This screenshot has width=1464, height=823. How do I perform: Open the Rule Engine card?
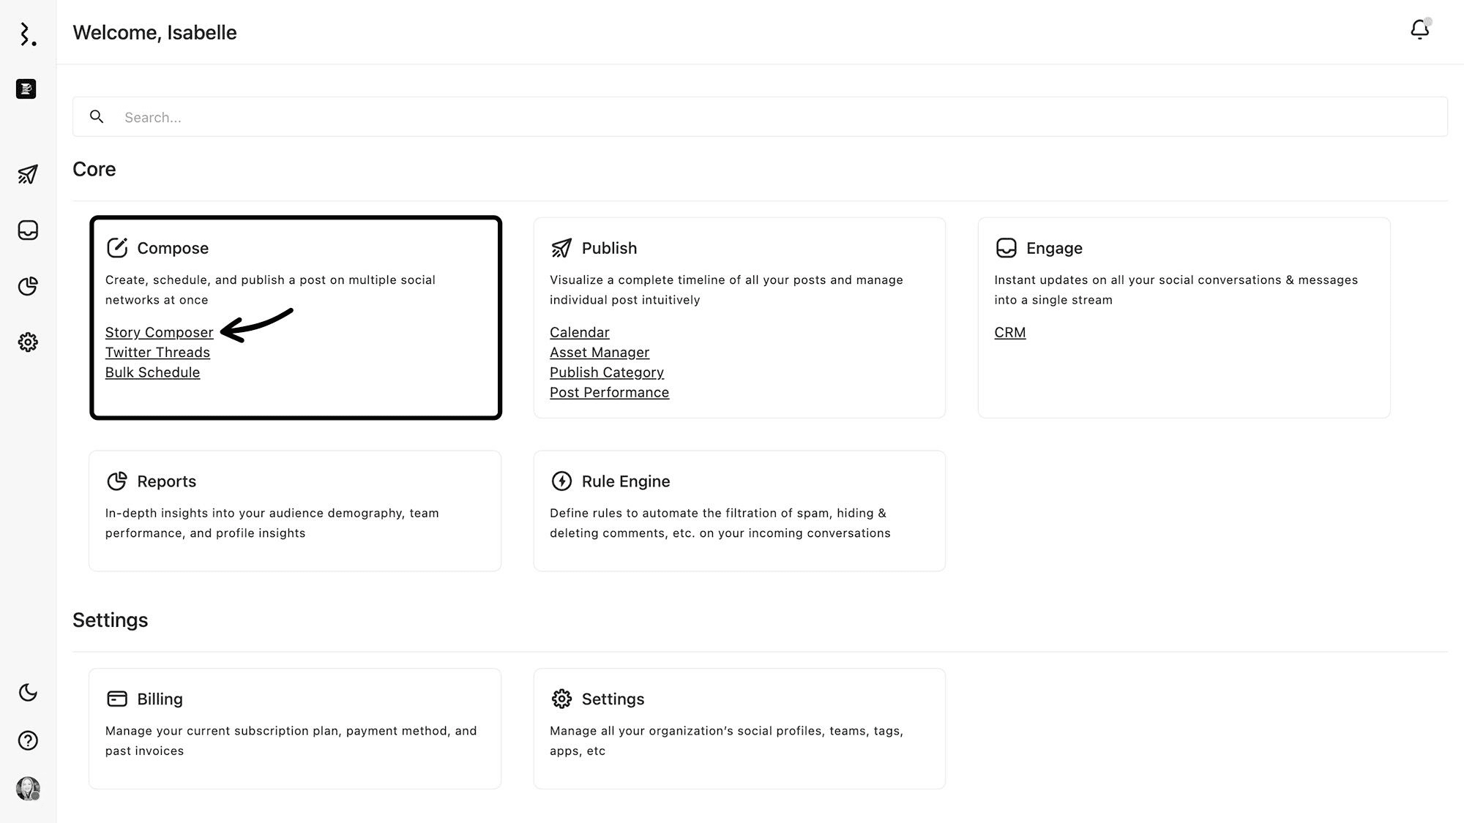click(x=739, y=510)
